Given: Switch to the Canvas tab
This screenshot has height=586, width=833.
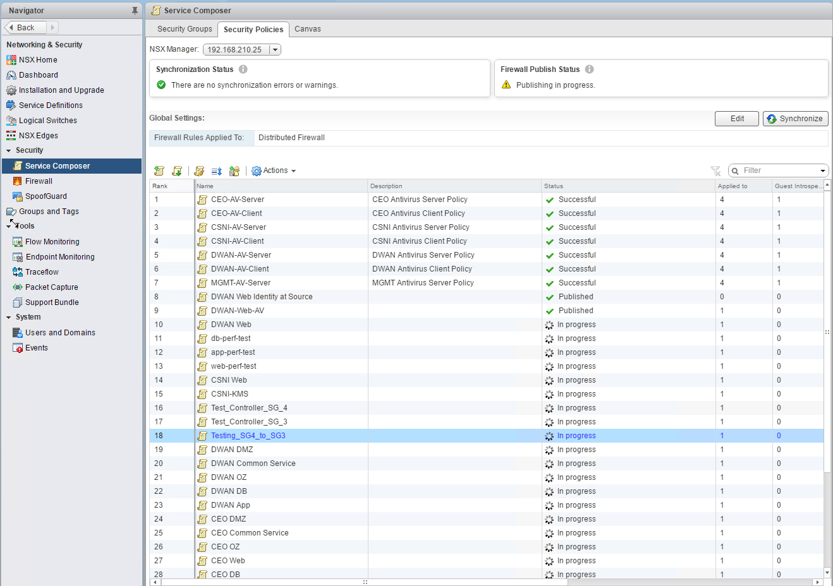Looking at the screenshot, I should click(x=308, y=29).
